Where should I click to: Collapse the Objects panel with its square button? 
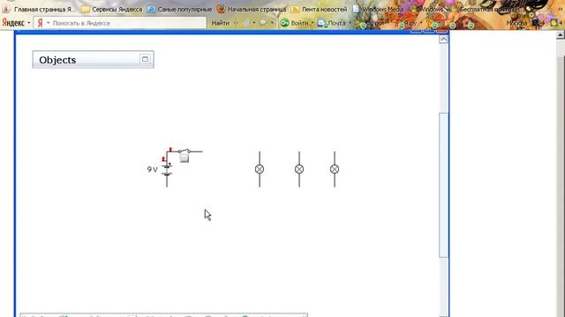point(145,59)
